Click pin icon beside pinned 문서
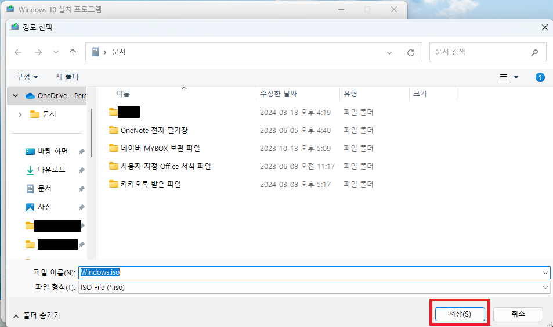553x327 pixels. coord(81,189)
